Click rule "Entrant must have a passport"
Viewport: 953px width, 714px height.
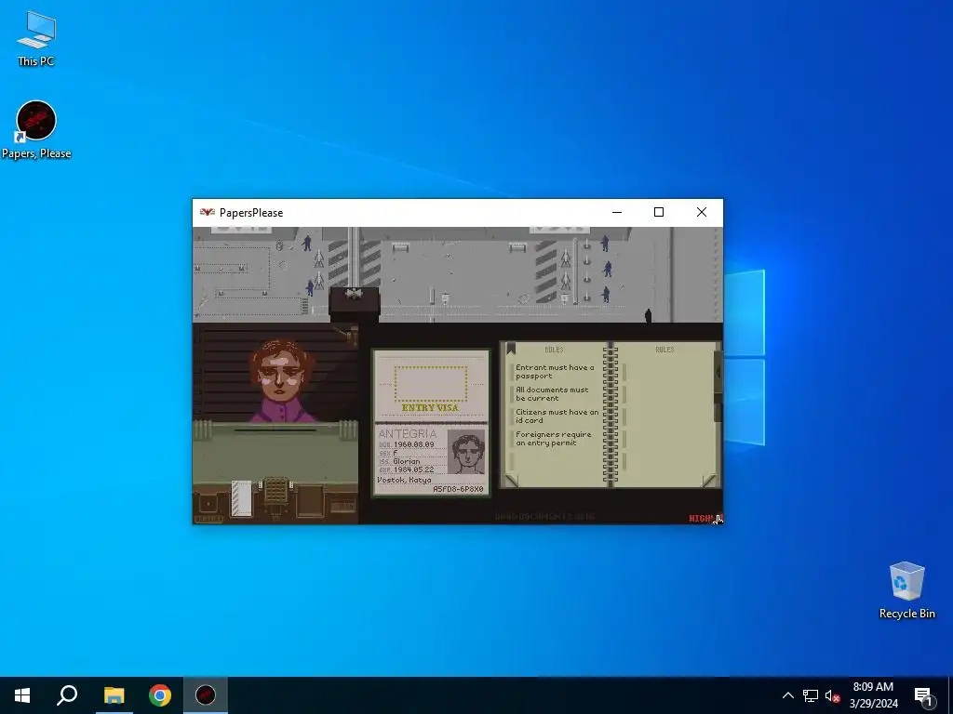click(x=555, y=372)
